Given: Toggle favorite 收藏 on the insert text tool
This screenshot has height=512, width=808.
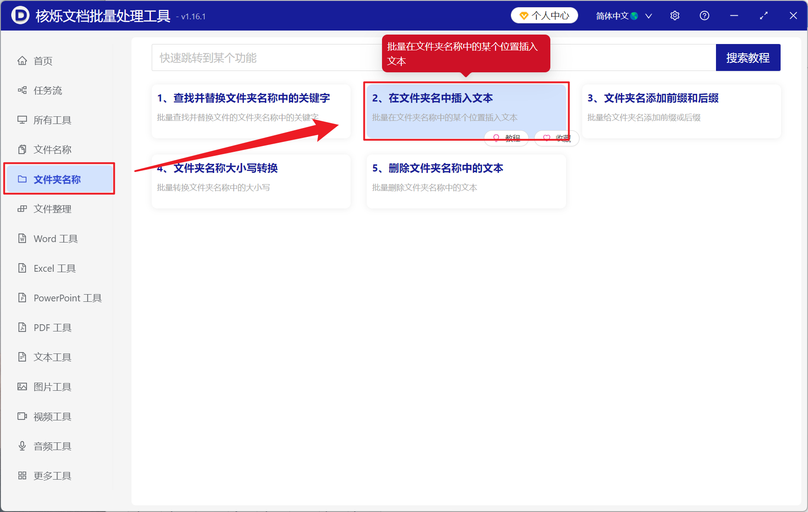Looking at the screenshot, I should [556, 138].
